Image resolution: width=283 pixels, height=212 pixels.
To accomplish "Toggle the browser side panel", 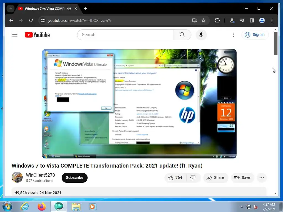I will [252, 20].
